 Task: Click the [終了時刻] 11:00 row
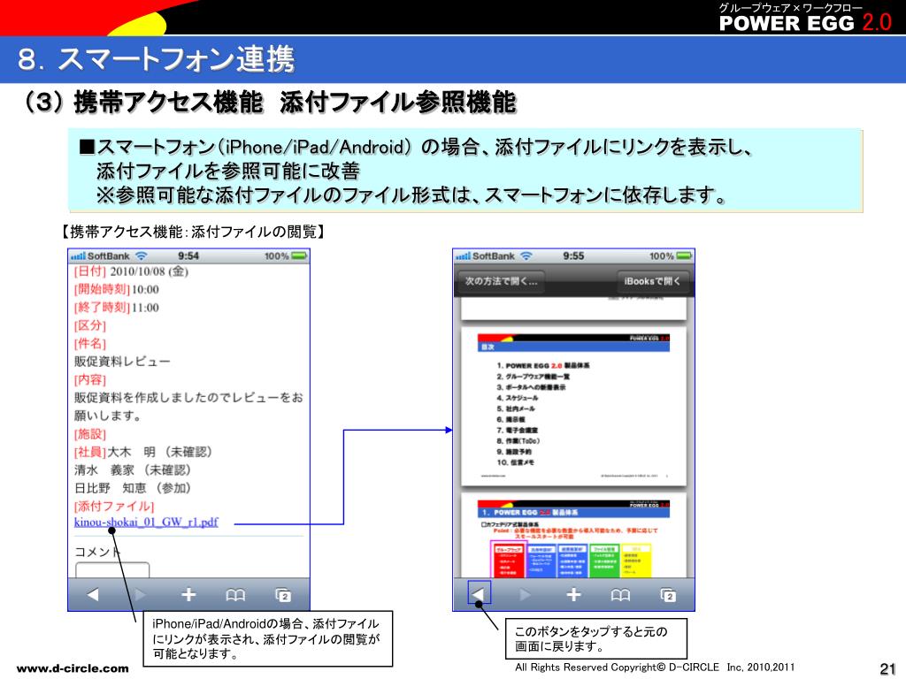116,307
